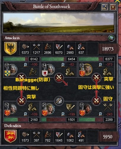The width and height of the screenshot is (121, 149).
Task: Click the tombstone losses icon beside -373
Action: click(x=100, y=65)
